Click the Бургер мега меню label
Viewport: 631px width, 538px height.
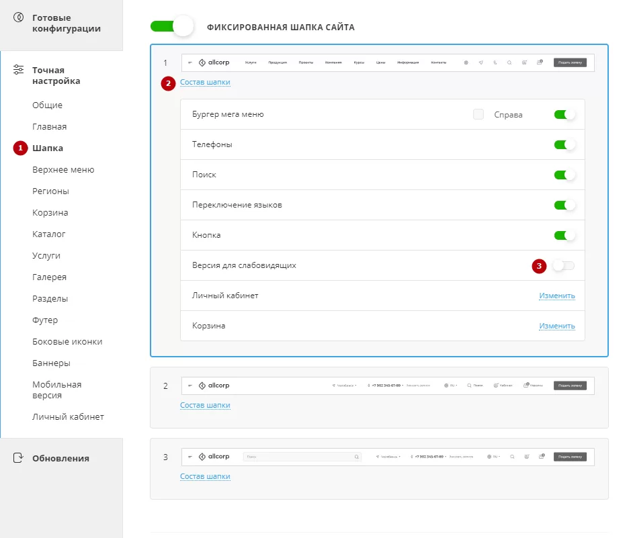[x=228, y=114]
